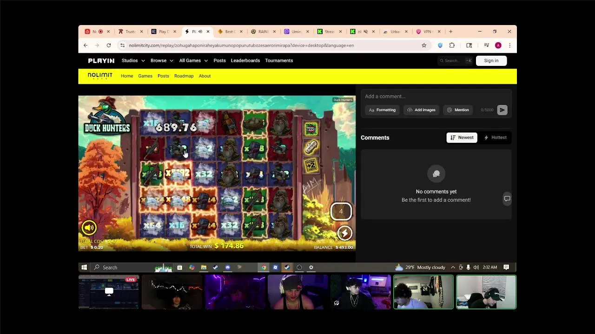Open the Nolimit Posts link
The width and height of the screenshot is (595, 334).
[x=163, y=76]
